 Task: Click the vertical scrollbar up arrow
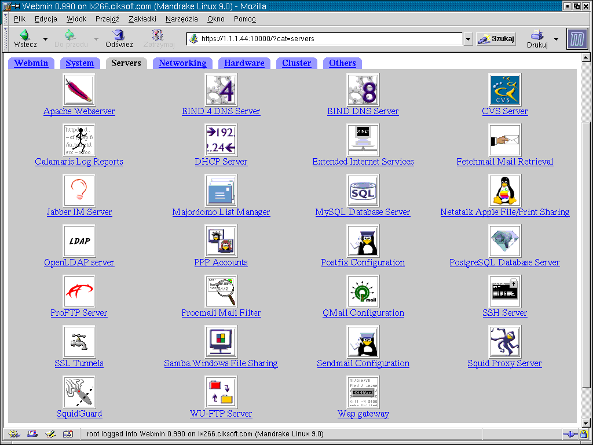pyautogui.click(x=585, y=58)
